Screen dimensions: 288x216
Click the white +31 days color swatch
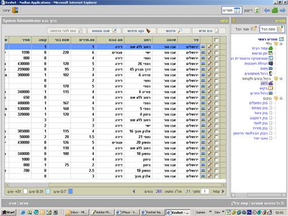(25, 191)
